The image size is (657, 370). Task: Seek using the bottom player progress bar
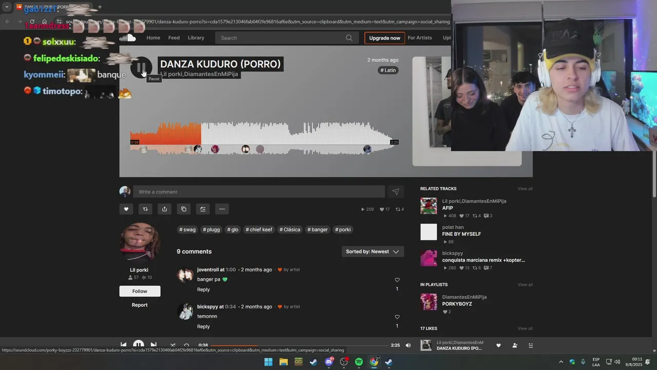click(x=299, y=345)
